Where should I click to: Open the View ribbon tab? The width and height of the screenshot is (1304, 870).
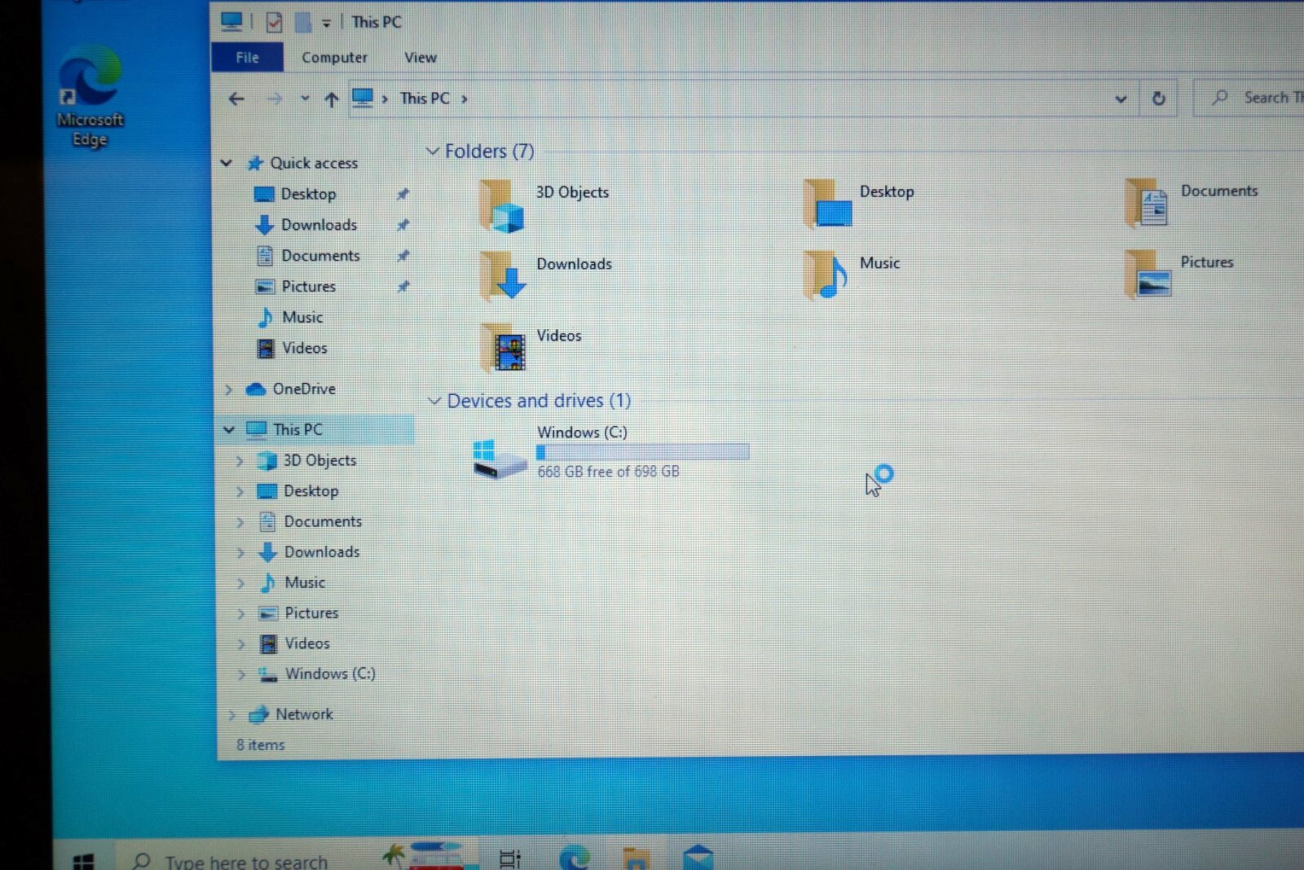(x=421, y=57)
